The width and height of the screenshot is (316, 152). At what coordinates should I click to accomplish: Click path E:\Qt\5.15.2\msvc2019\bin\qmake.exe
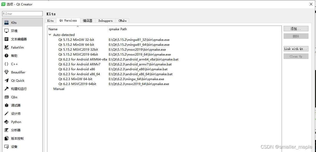click(137, 50)
